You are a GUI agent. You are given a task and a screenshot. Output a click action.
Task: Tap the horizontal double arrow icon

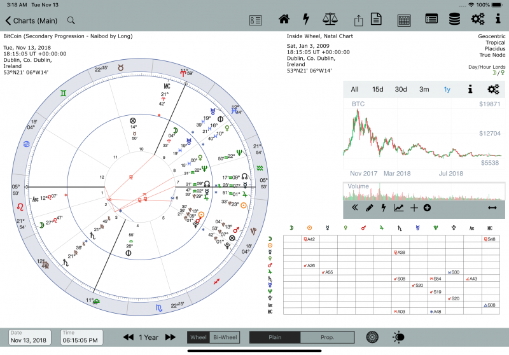492,207
